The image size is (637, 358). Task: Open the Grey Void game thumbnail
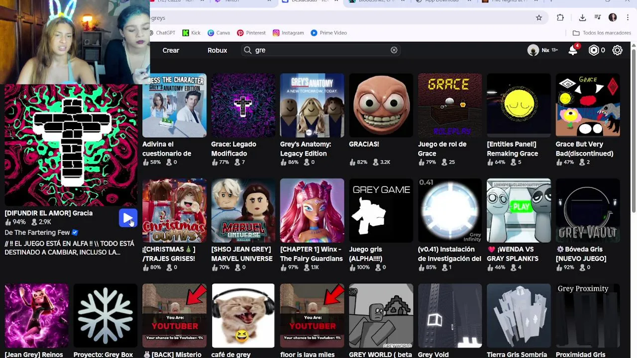[x=450, y=316]
